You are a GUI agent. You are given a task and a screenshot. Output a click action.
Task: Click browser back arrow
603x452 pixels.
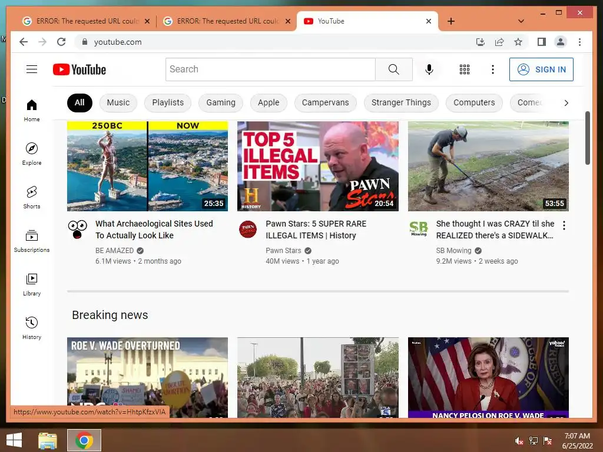pos(24,42)
